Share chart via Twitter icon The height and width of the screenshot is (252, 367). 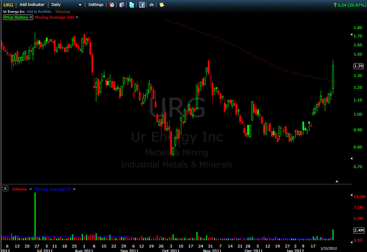click(x=132, y=5)
